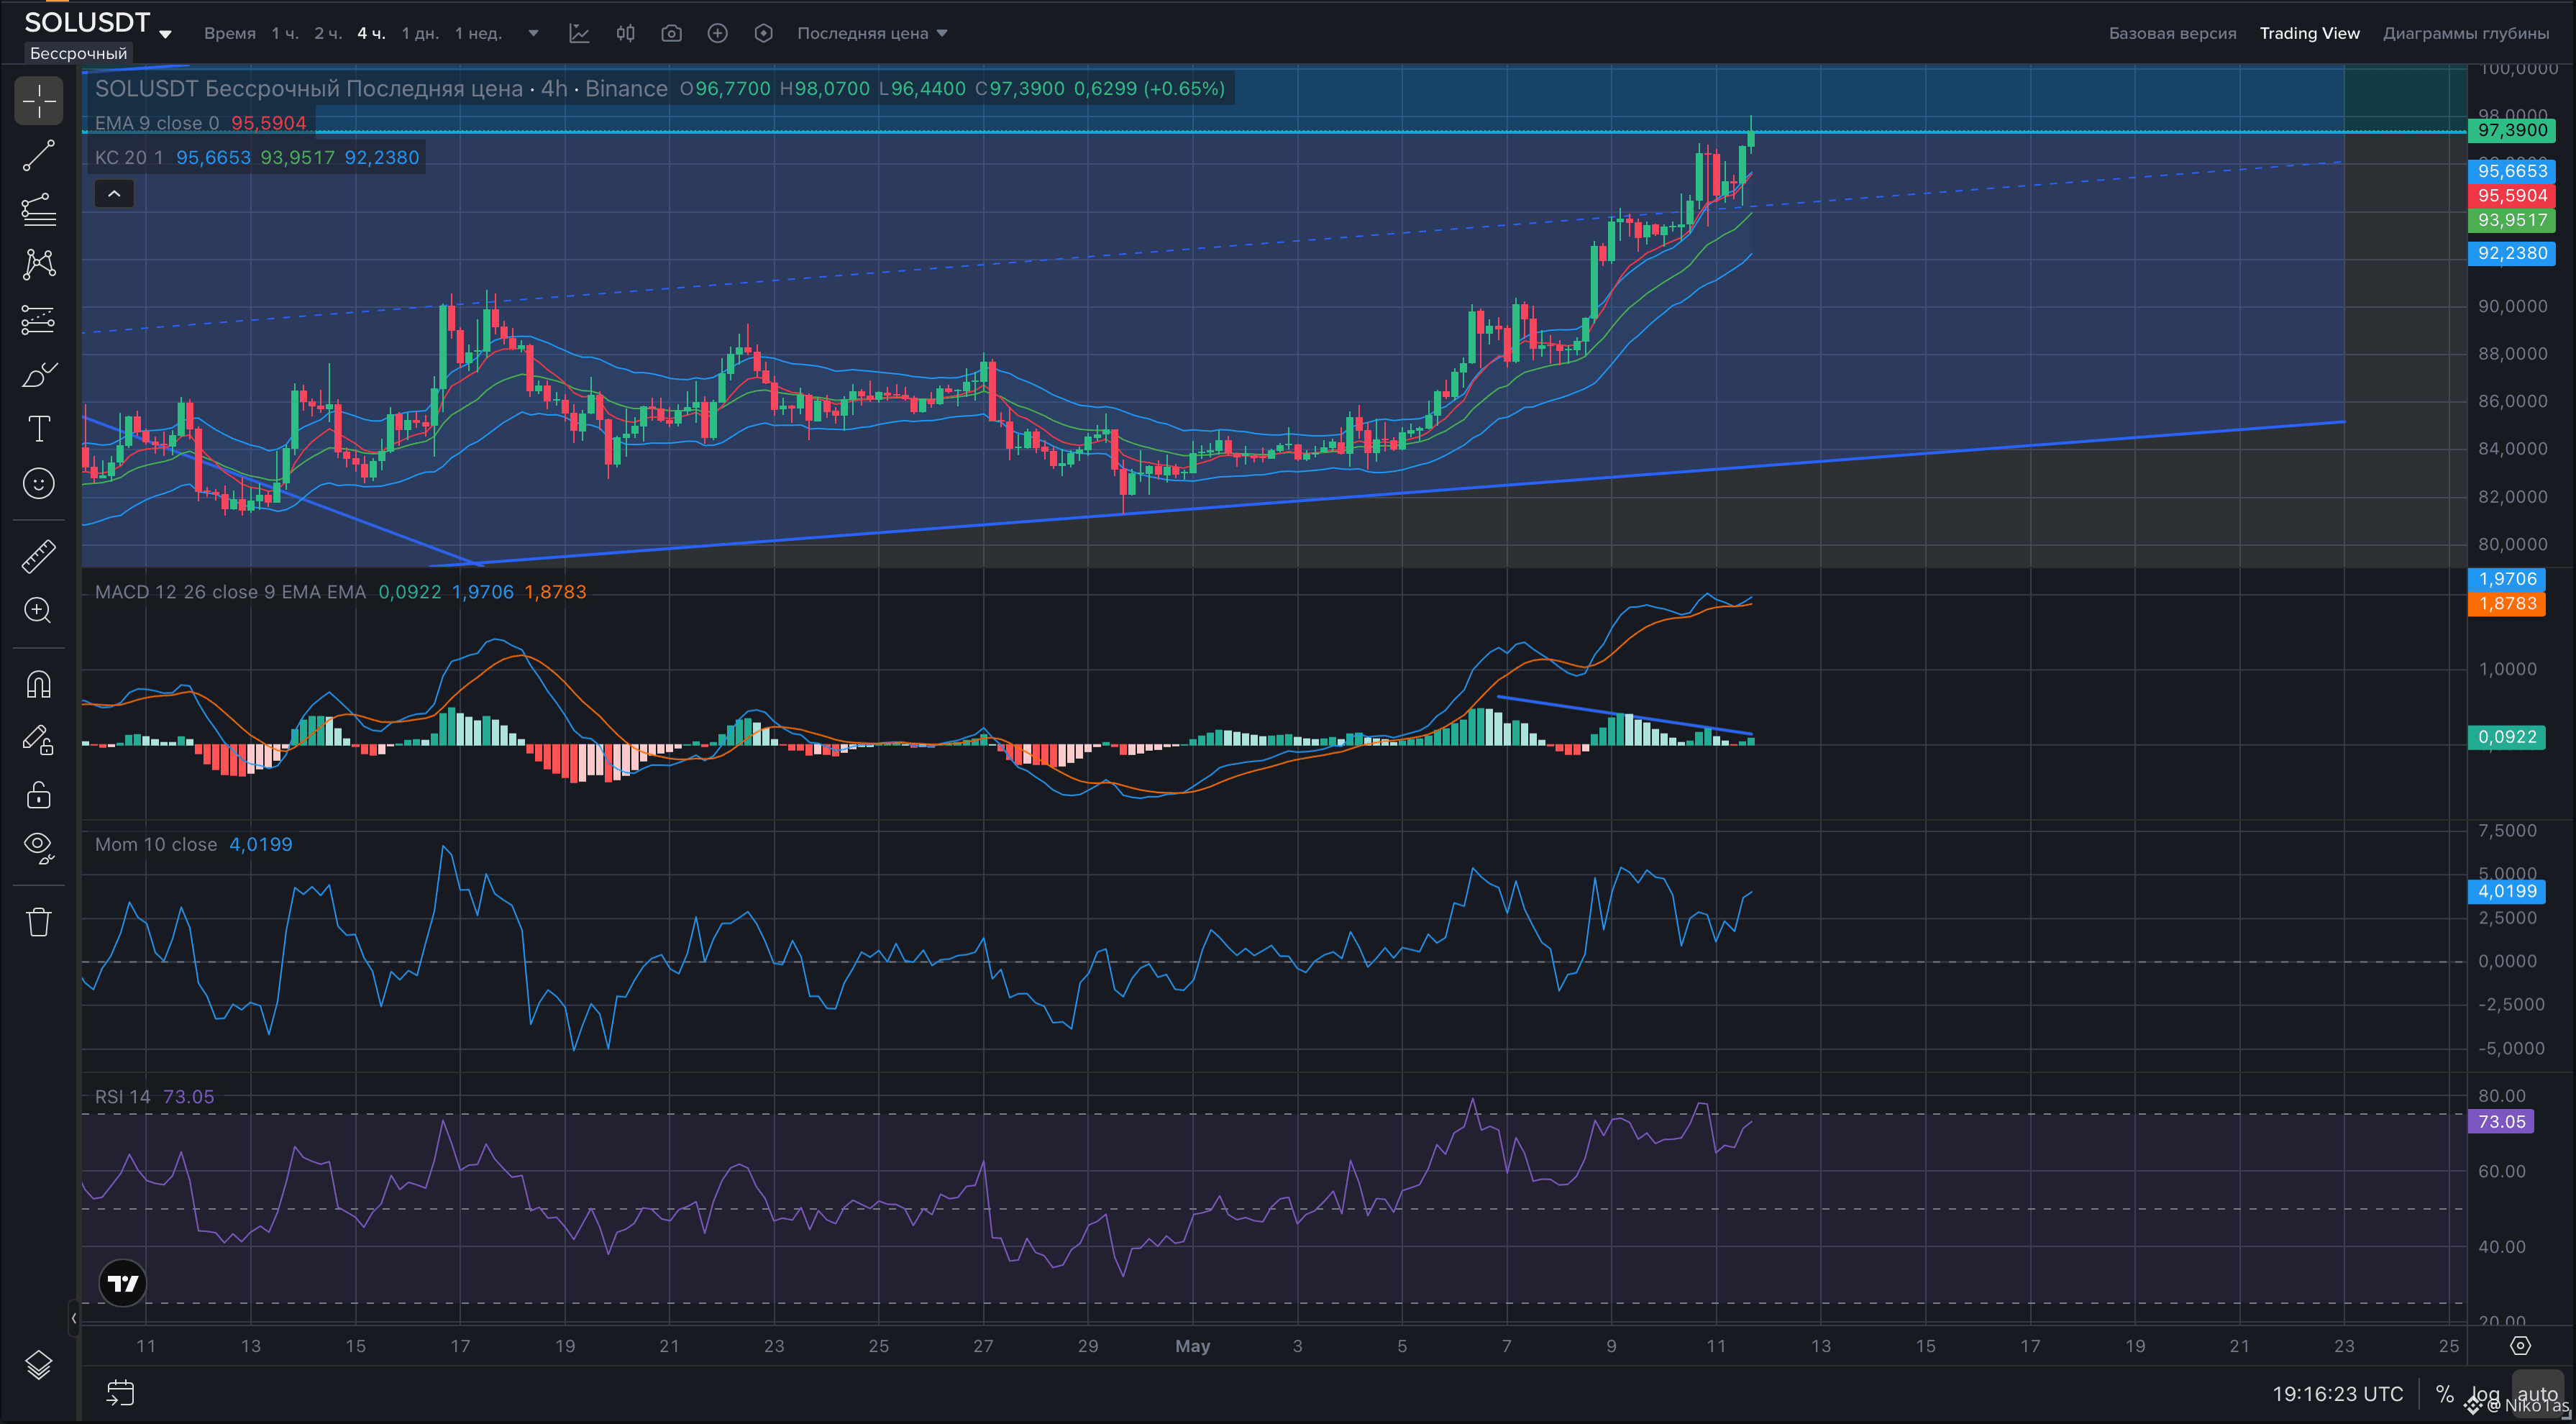Viewport: 2576px width, 1424px height.
Task: Click the blue KC upper tag 95,6653
Action: (x=2512, y=170)
